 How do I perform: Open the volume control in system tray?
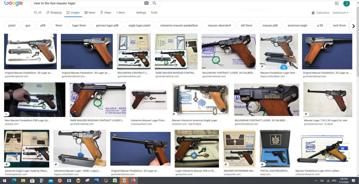tap(322, 180)
